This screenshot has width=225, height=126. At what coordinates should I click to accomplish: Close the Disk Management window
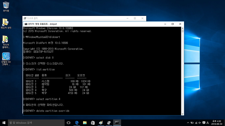(142, 18)
